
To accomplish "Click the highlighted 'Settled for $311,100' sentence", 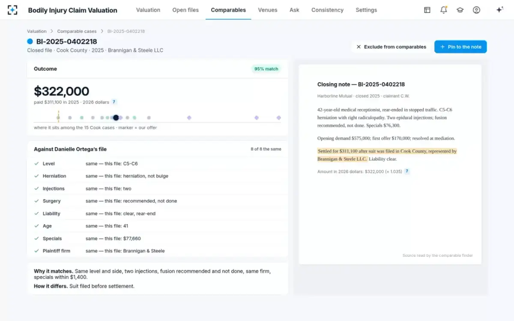I will [x=387, y=155].
